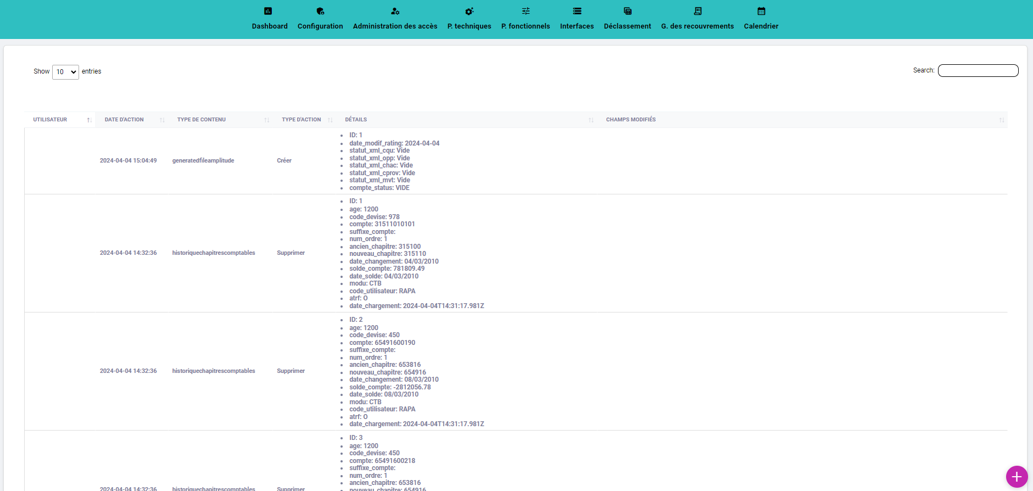Click the Interfaces list icon
1033x491 pixels.
[577, 11]
